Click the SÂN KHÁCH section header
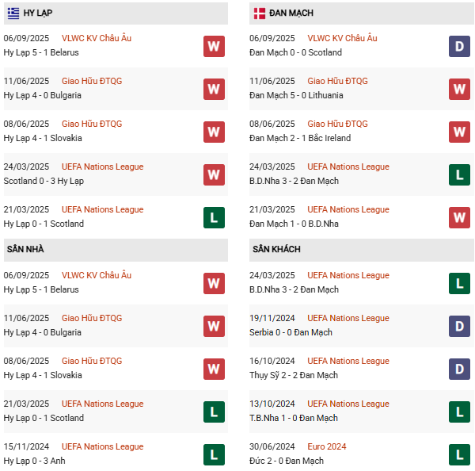The width and height of the screenshot is (475, 471). (276, 249)
